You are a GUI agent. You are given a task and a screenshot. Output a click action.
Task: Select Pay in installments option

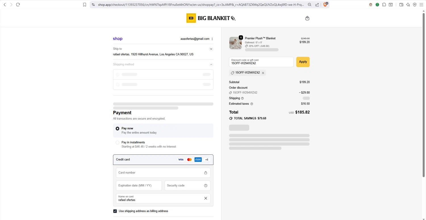163,144
